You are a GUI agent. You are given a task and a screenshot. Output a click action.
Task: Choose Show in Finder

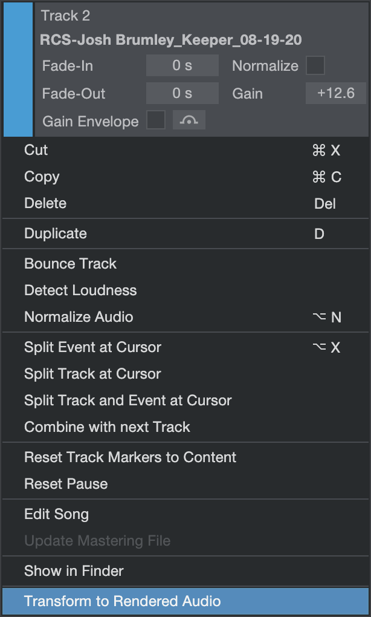point(74,571)
